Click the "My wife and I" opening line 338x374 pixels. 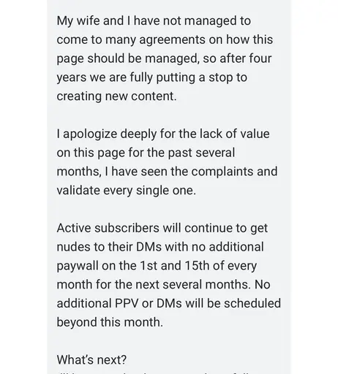click(x=154, y=21)
